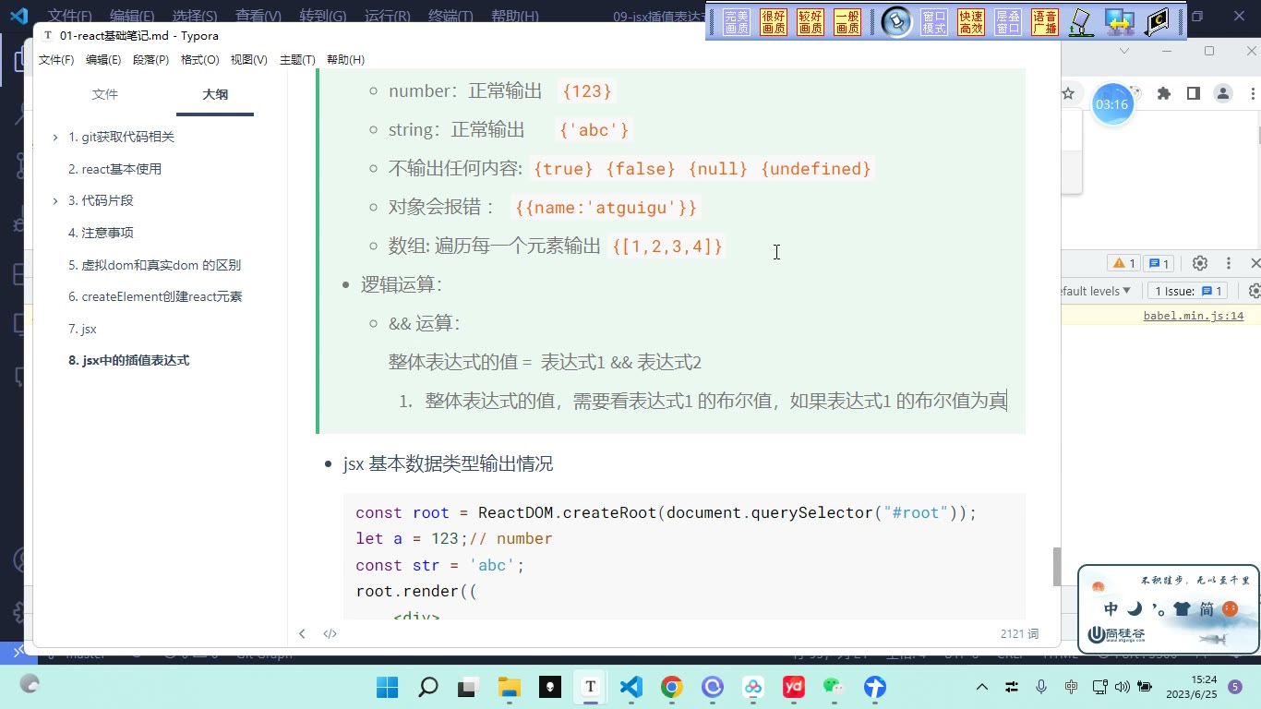Bookmark page with the star icon
The image size is (1261, 709).
pos(1068,93)
